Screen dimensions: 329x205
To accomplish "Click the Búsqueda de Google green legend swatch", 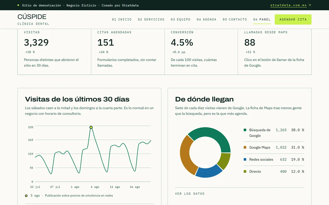I will pyautogui.click(x=245, y=130).
